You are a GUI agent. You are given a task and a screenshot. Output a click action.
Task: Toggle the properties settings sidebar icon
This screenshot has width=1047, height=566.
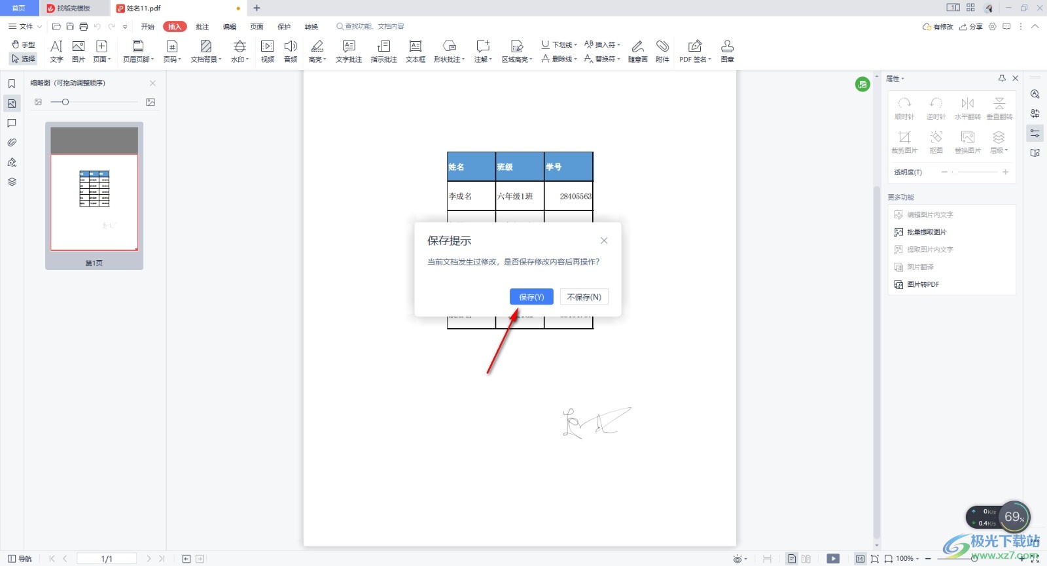tap(1035, 133)
